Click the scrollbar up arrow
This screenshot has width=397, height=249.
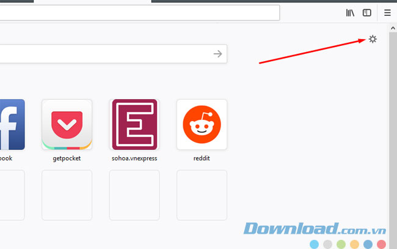[393, 28]
